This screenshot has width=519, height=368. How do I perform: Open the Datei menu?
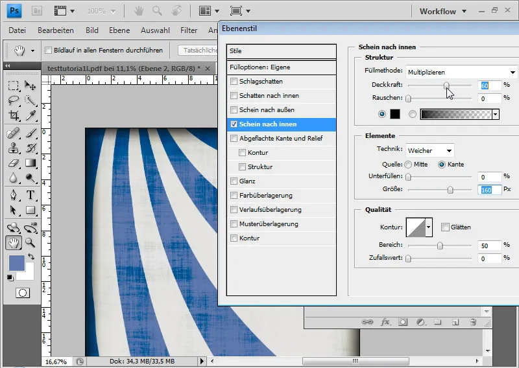[x=18, y=30]
